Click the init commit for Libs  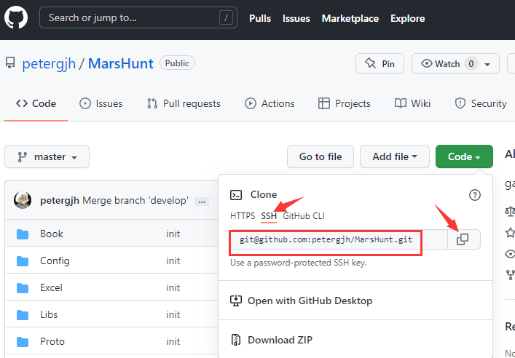tap(173, 314)
